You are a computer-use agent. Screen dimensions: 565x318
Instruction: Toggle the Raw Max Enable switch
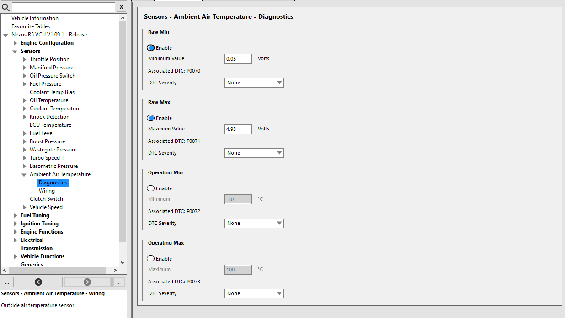(151, 118)
